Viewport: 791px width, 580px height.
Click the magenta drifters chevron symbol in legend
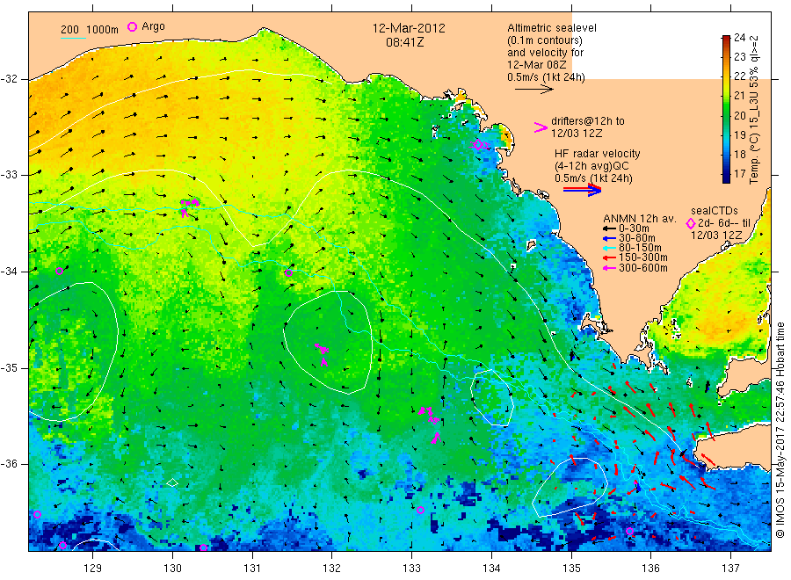click(x=541, y=127)
